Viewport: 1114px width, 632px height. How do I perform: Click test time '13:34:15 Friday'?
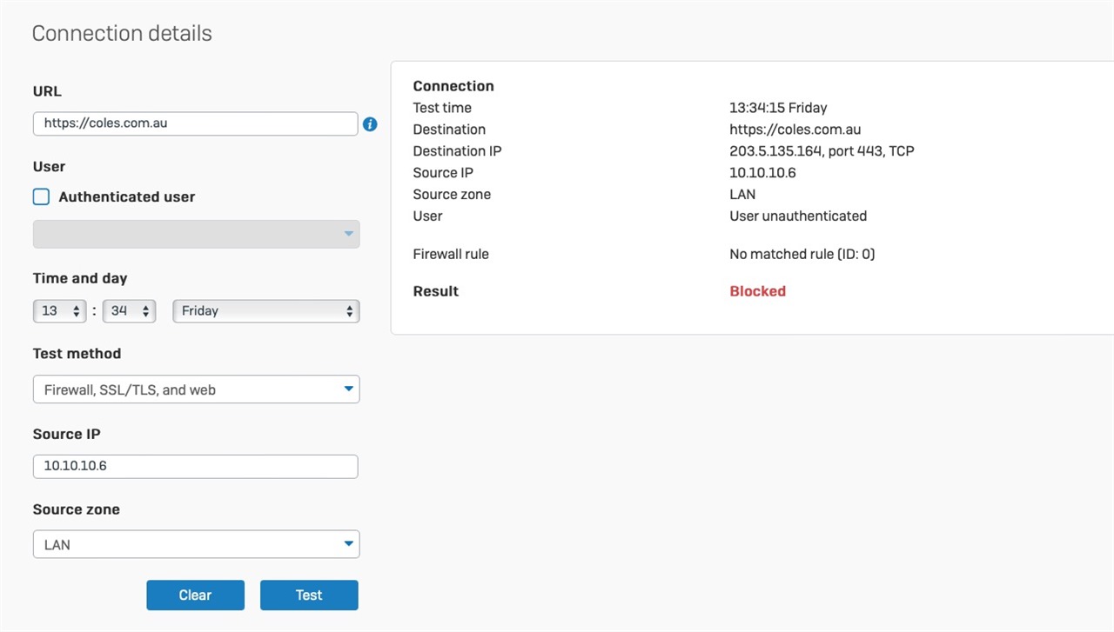pyautogui.click(x=778, y=108)
